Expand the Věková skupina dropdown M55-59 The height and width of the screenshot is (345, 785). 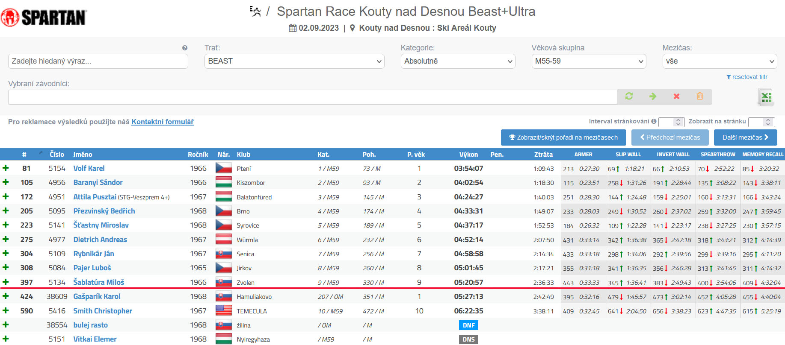pyautogui.click(x=589, y=61)
